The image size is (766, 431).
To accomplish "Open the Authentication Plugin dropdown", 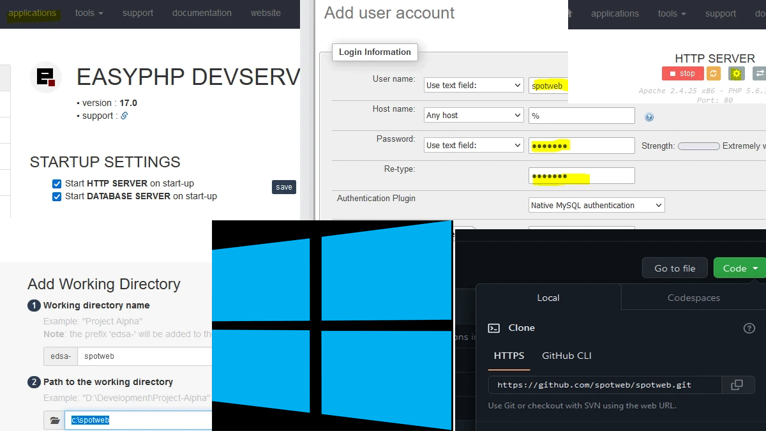I will (x=596, y=206).
